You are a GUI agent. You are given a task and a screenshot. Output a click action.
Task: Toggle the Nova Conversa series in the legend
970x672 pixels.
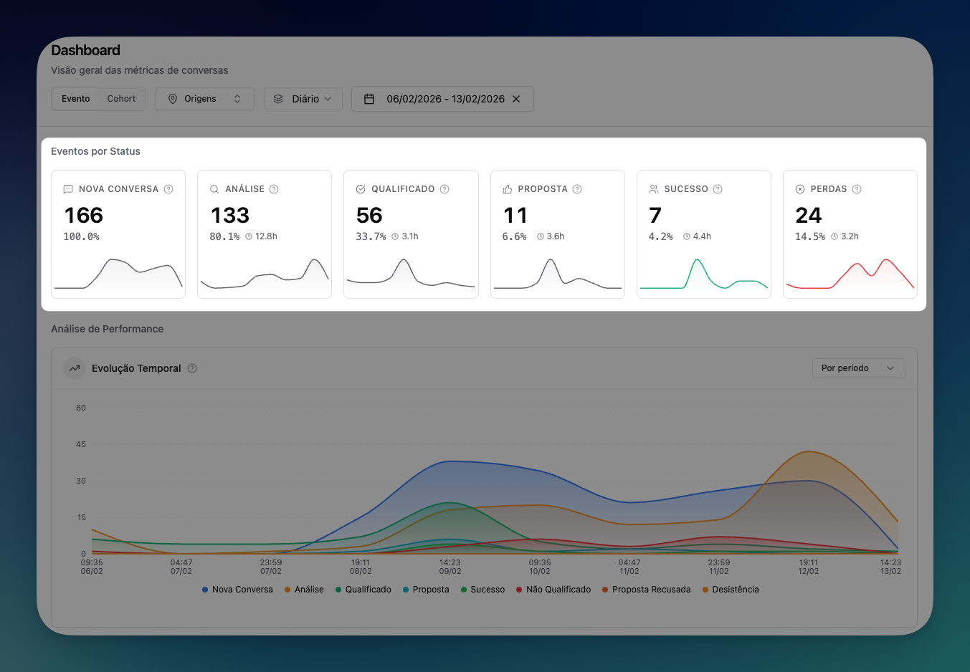coord(237,589)
